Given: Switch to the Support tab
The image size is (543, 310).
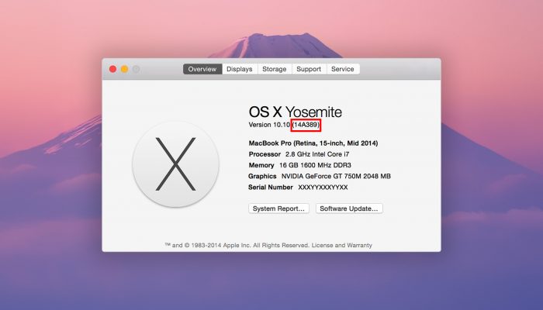Looking at the screenshot, I should pyautogui.click(x=309, y=69).
